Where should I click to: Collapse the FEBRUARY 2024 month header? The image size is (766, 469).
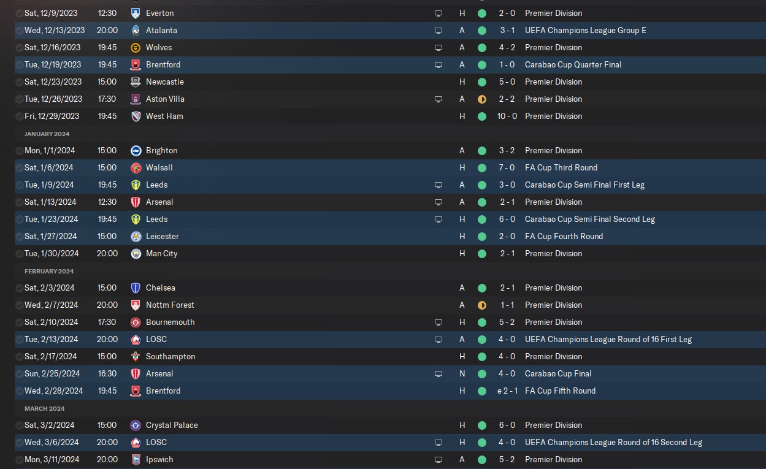coord(49,271)
